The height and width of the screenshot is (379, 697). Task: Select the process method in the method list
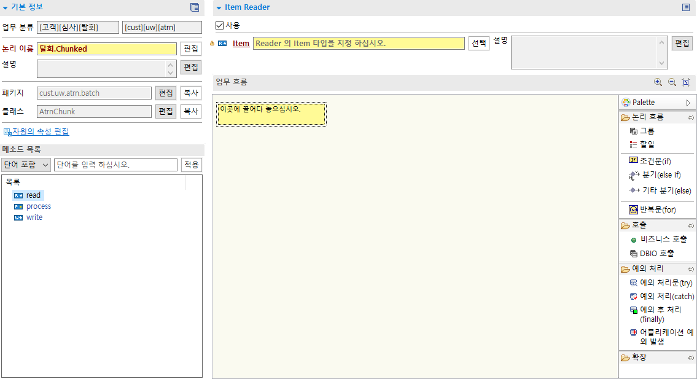[x=38, y=206]
